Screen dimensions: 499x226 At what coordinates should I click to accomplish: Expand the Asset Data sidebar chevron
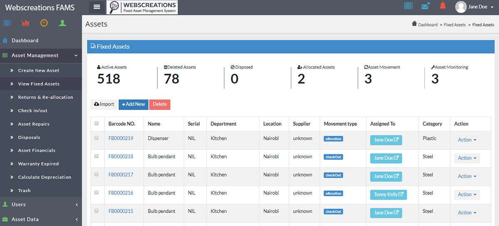tap(77, 219)
